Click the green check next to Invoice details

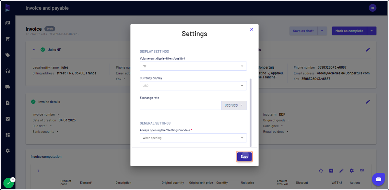tap(33, 102)
